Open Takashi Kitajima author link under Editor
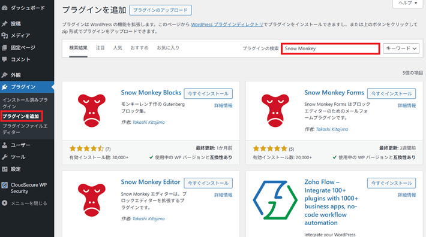The height and width of the screenshot is (237, 426). click(148, 219)
